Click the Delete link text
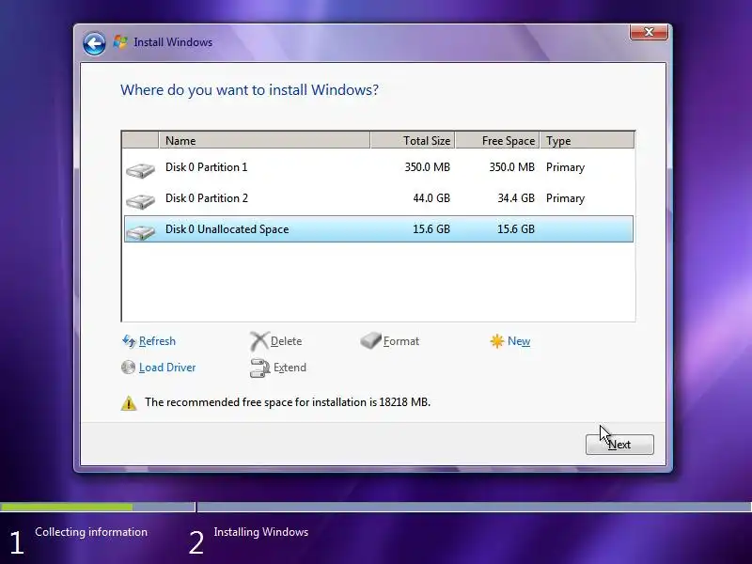752x564 pixels. (287, 341)
